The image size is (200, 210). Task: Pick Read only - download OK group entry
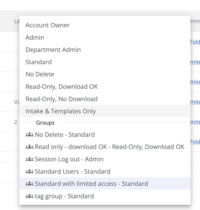click(110, 147)
